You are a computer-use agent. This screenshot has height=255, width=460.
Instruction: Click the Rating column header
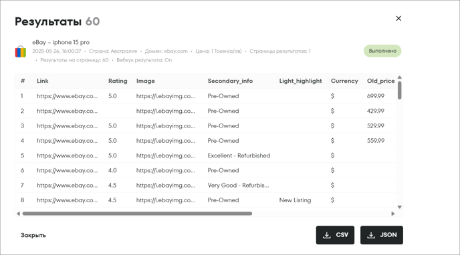pyautogui.click(x=118, y=81)
